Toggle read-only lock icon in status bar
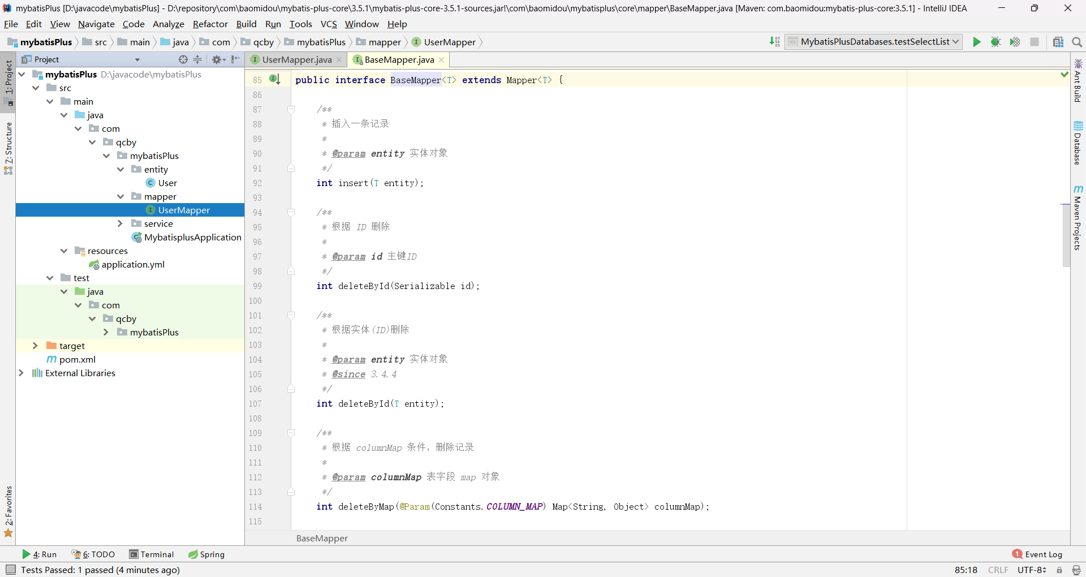This screenshot has width=1086, height=577. tap(1059, 570)
